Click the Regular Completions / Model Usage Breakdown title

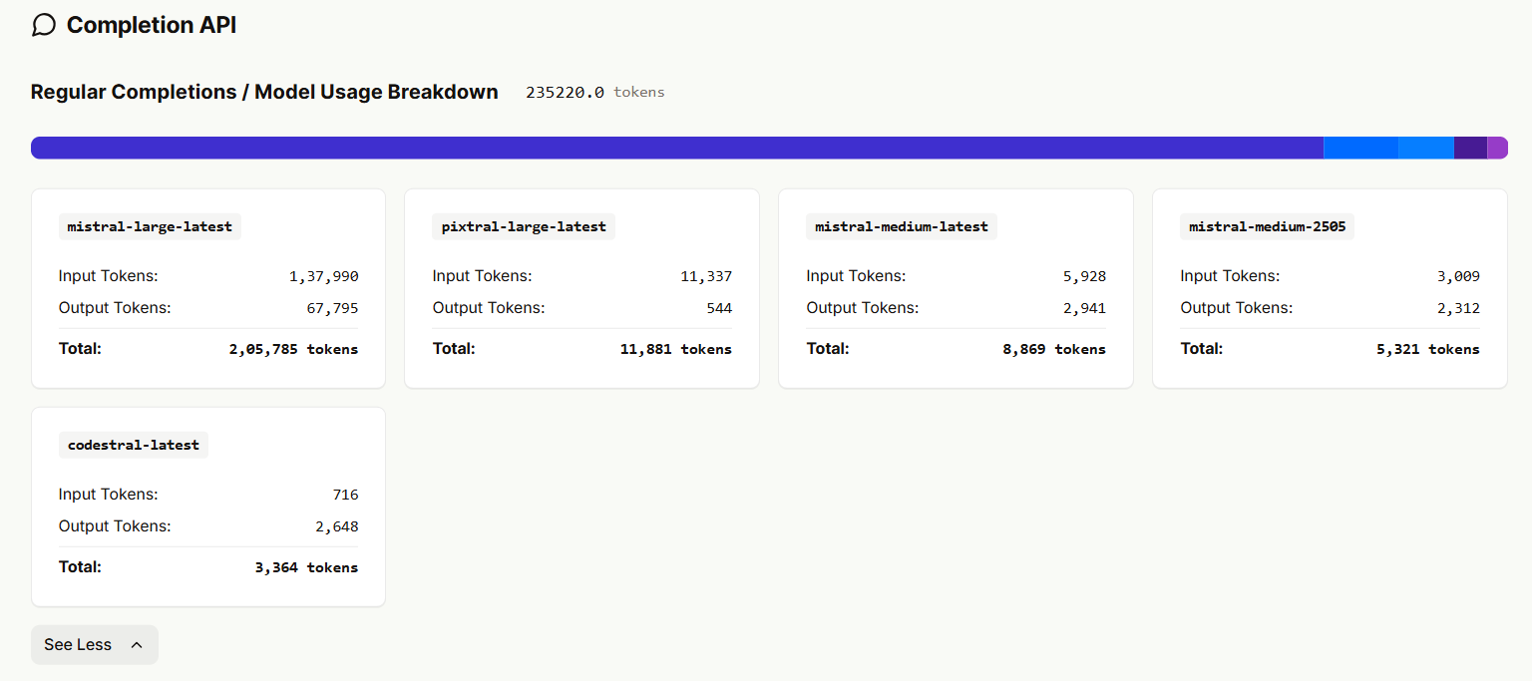coord(264,92)
